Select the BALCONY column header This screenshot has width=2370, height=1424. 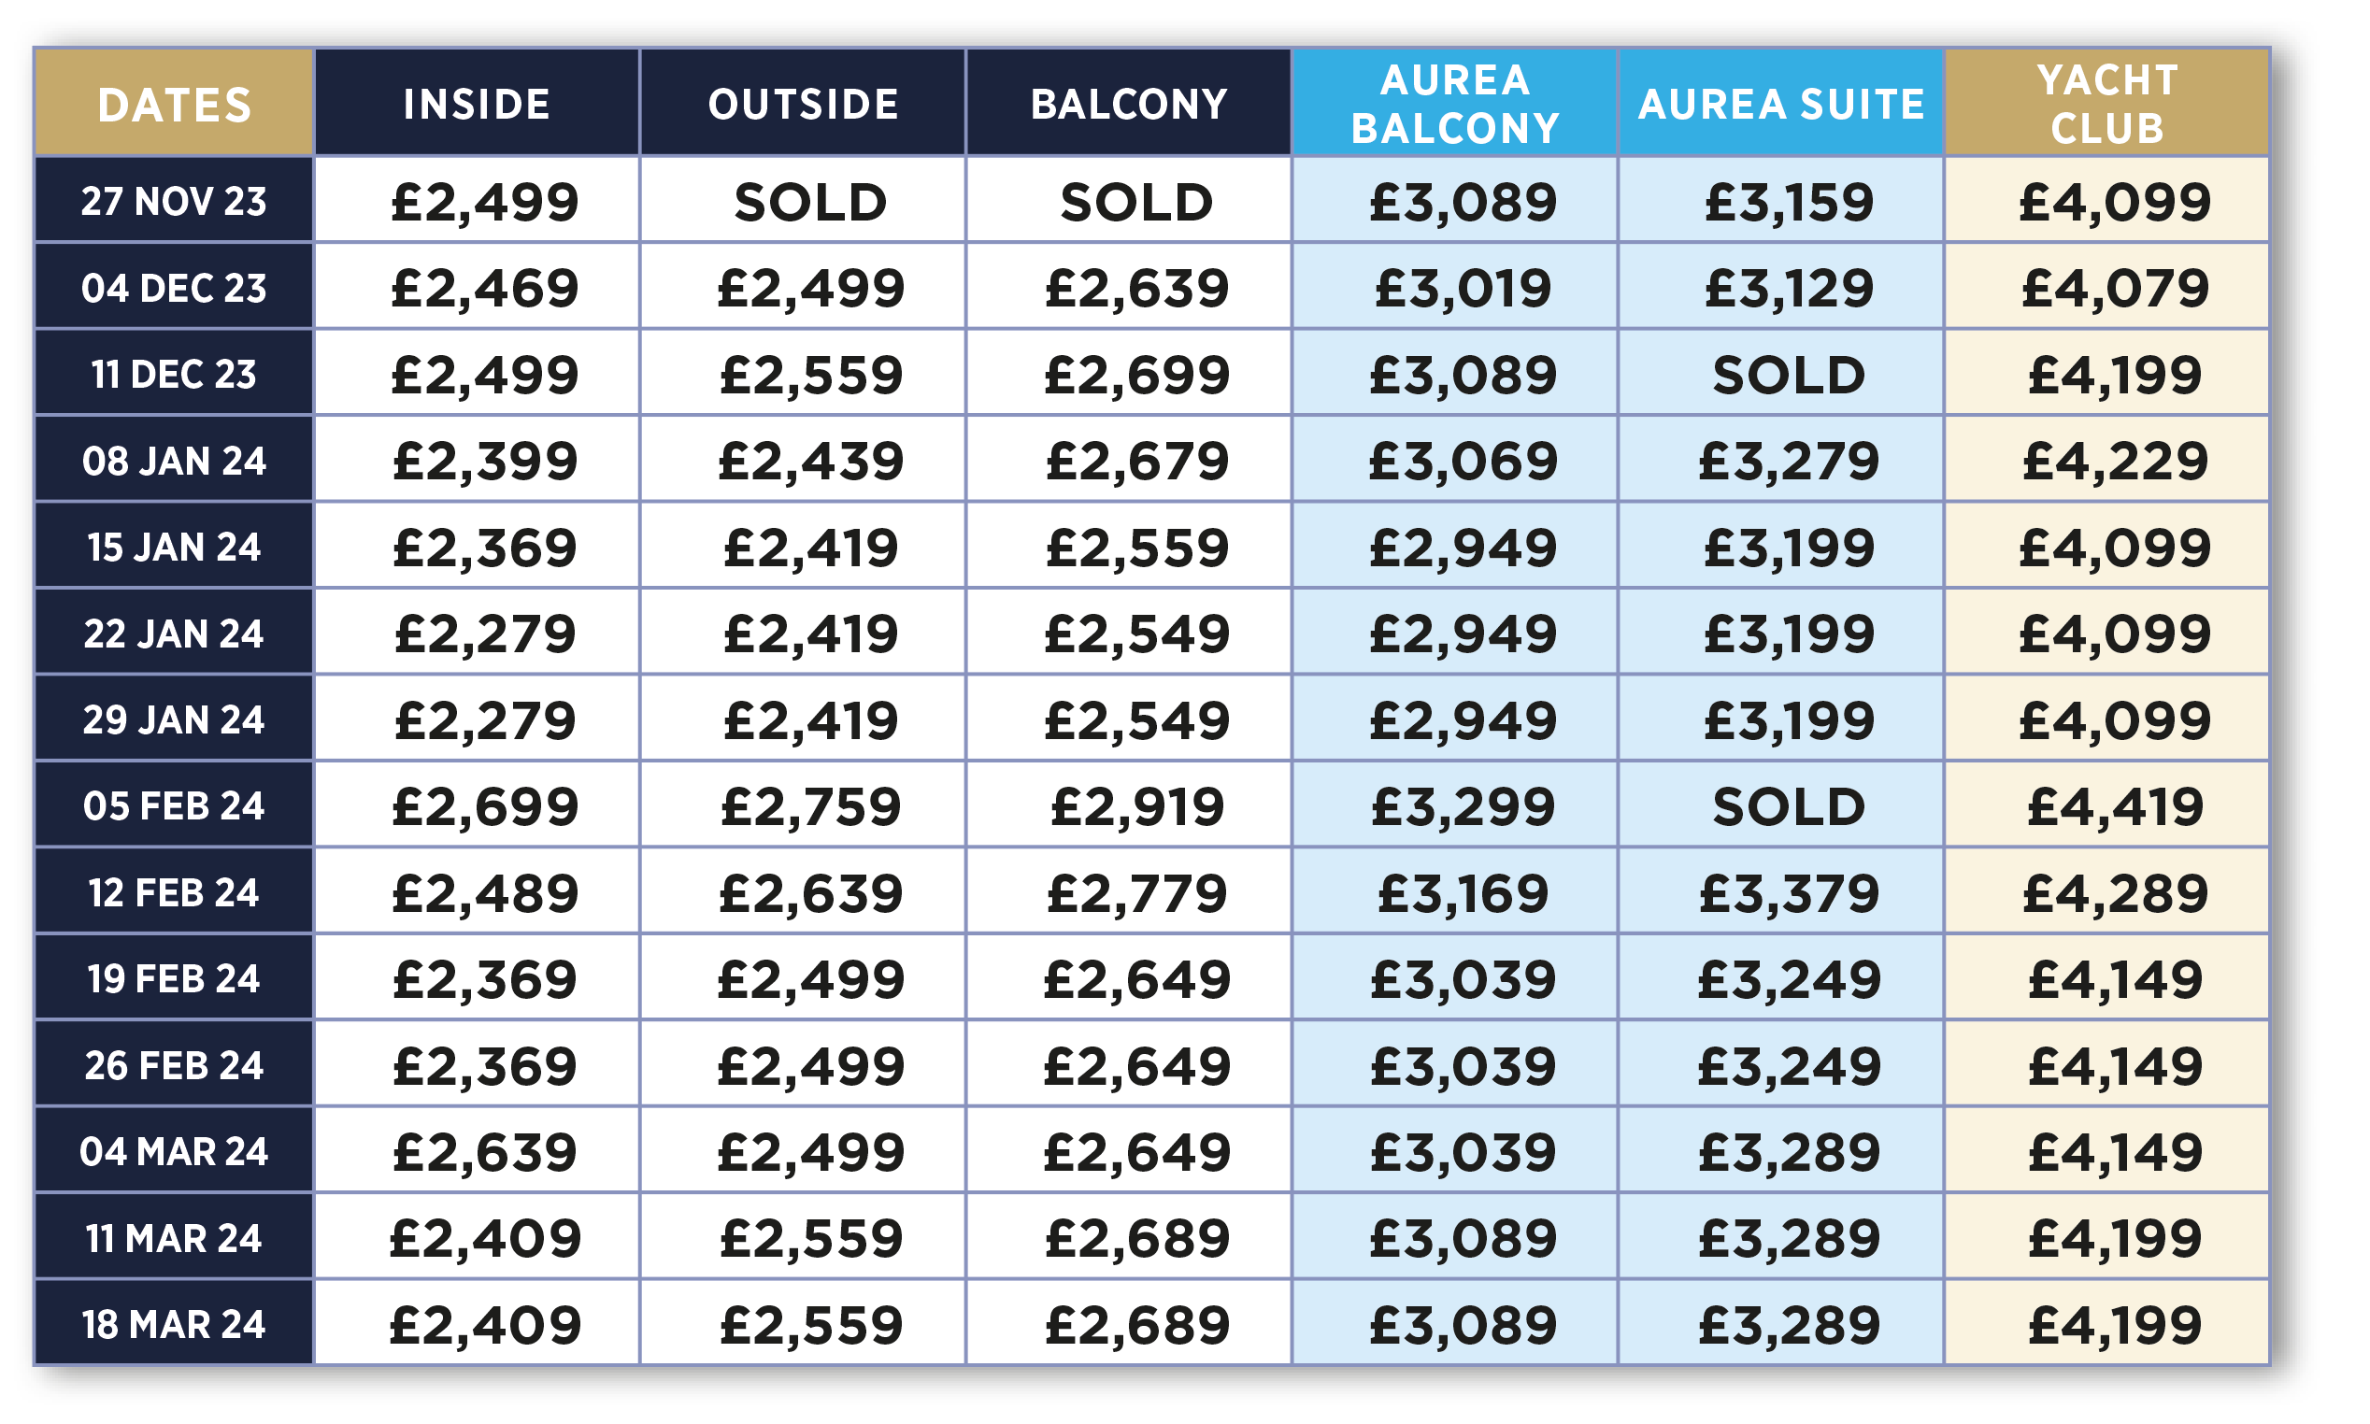point(1129,103)
